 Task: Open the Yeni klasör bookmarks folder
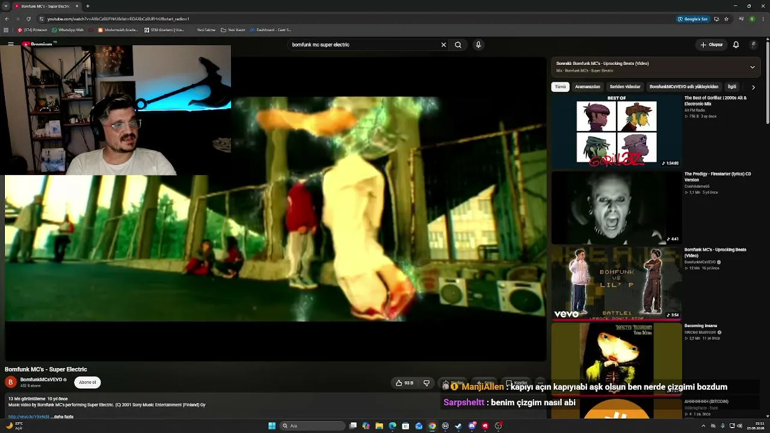point(233,30)
